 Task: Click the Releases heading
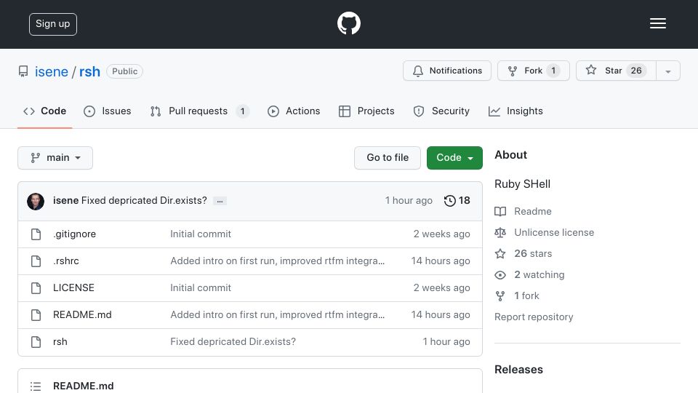(518, 370)
